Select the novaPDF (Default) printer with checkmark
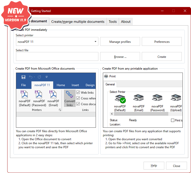Viewport: 191px width, 173px height. [120, 99]
